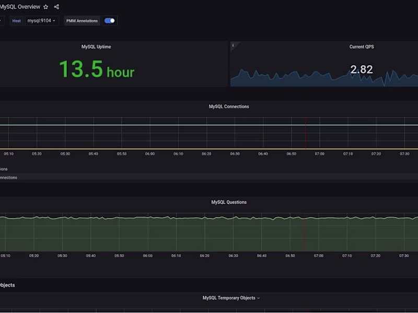
Task: Click the 07:00 label on MySQL Connections axis
Action: (319, 154)
